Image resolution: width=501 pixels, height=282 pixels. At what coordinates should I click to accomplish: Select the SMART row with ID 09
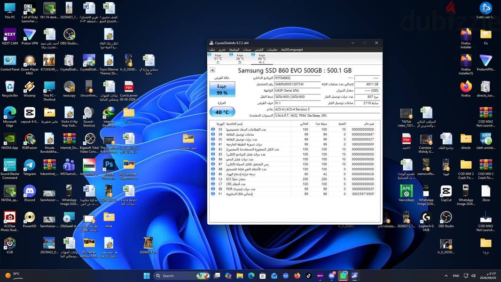point(293,134)
